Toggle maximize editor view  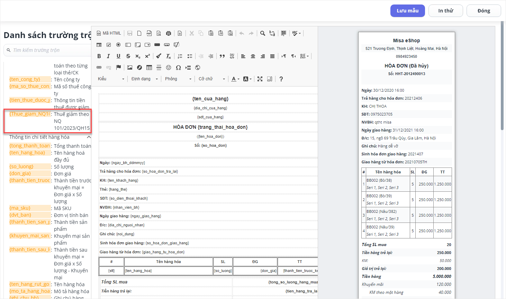[260, 79]
